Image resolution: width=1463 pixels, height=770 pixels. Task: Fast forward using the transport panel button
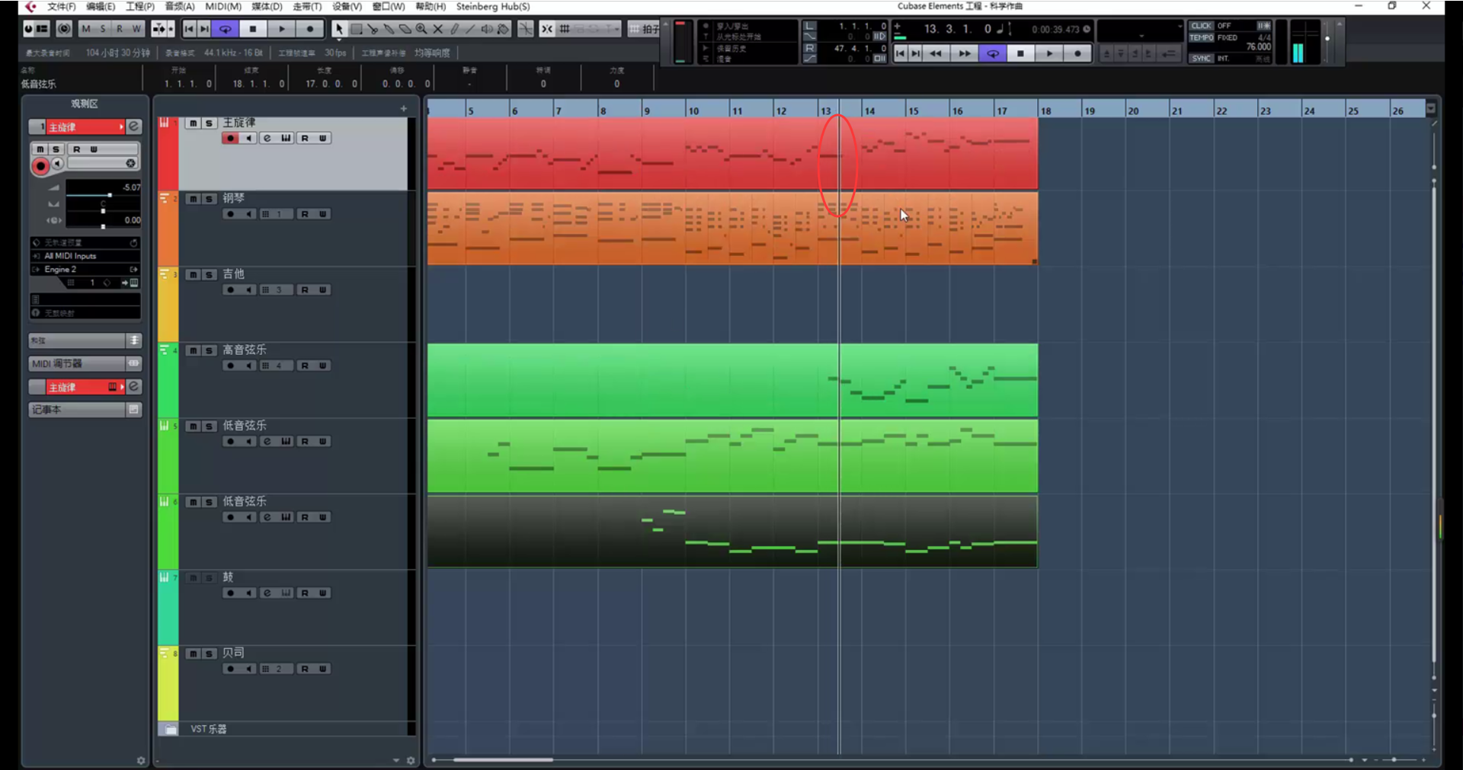click(964, 53)
